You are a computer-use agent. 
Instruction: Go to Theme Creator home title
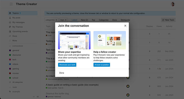[x=26, y=4]
